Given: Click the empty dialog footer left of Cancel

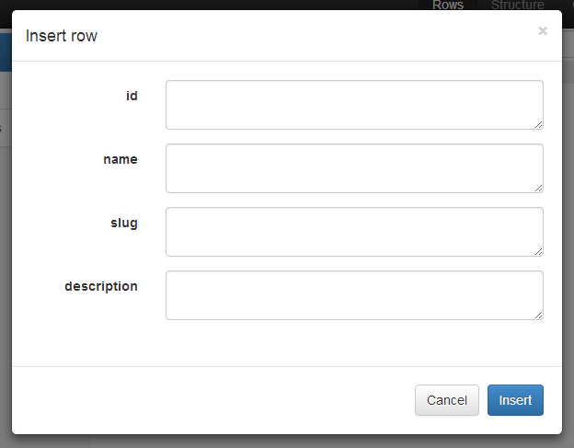Looking at the screenshot, I should click(212, 400).
